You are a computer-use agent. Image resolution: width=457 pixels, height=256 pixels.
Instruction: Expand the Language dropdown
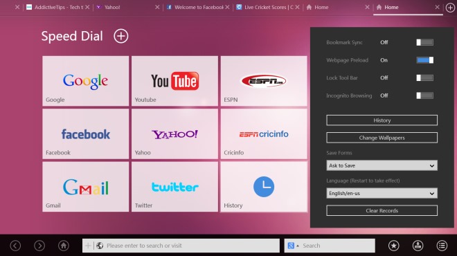382,193
